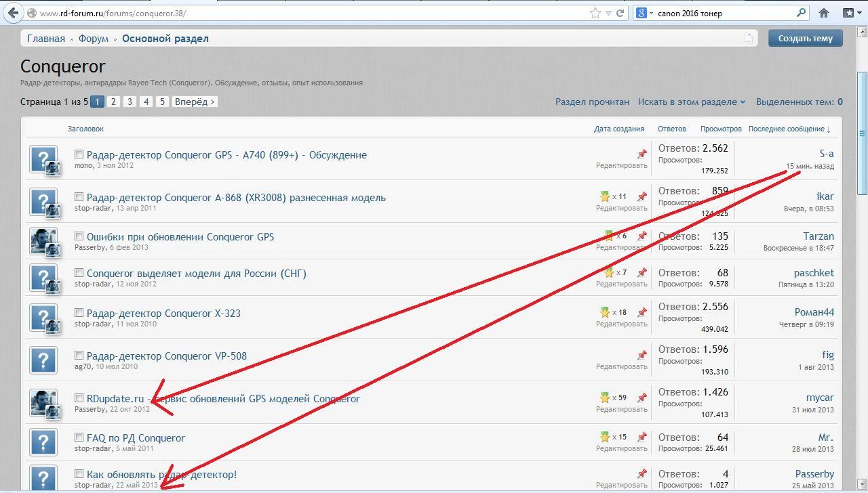Click the site identity globe icon
The width and height of the screenshot is (868, 493).
[x=32, y=13]
